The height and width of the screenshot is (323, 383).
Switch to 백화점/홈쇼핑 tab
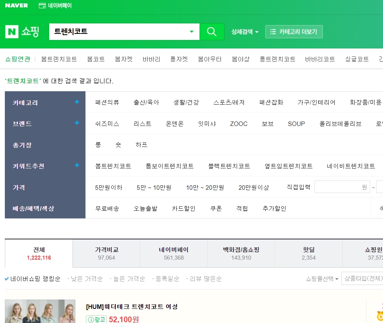241,253
